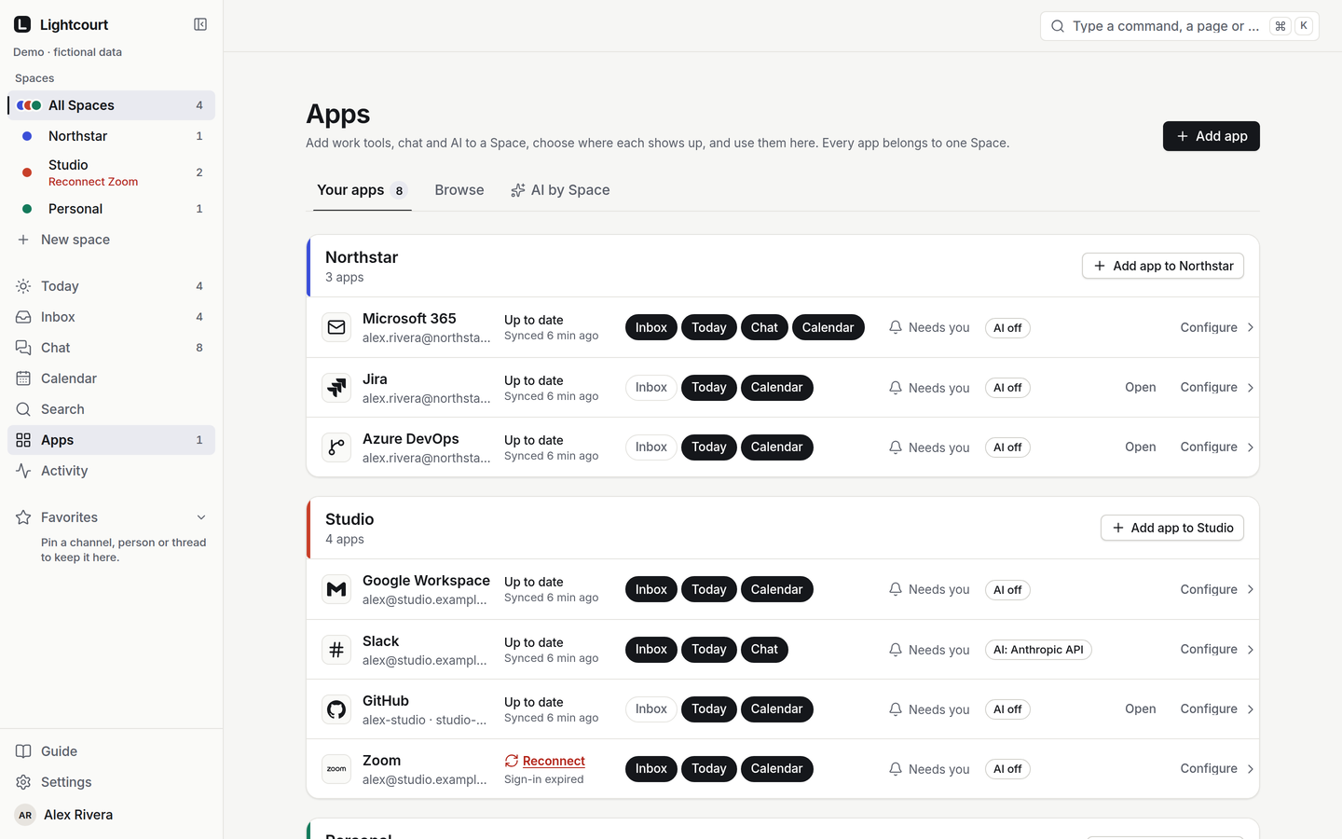1342x839 pixels.
Task: Toggle Inbox pill for GitHub
Action: (x=651, y=709)
